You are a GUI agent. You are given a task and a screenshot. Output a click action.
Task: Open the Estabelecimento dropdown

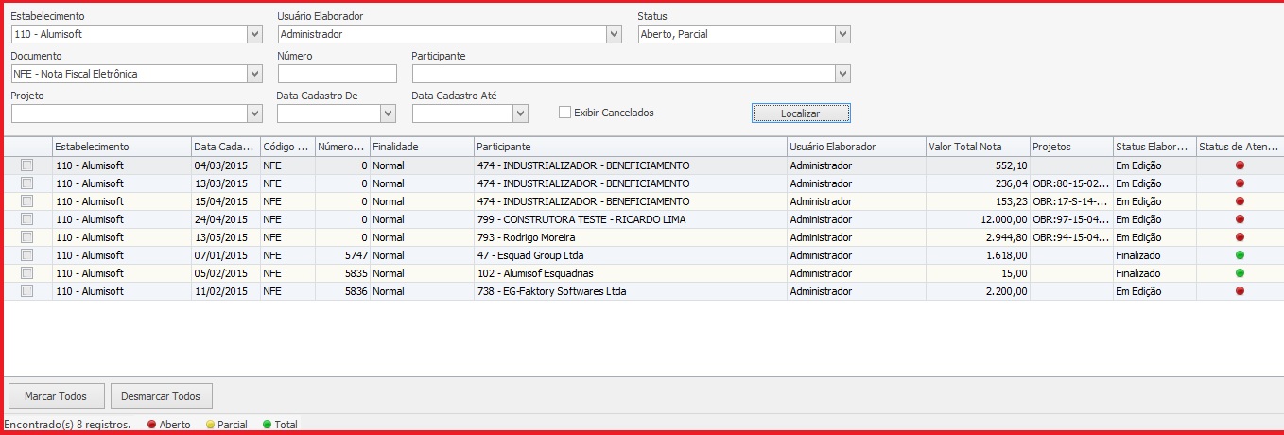pyautogui.click(x=254, y=34)
